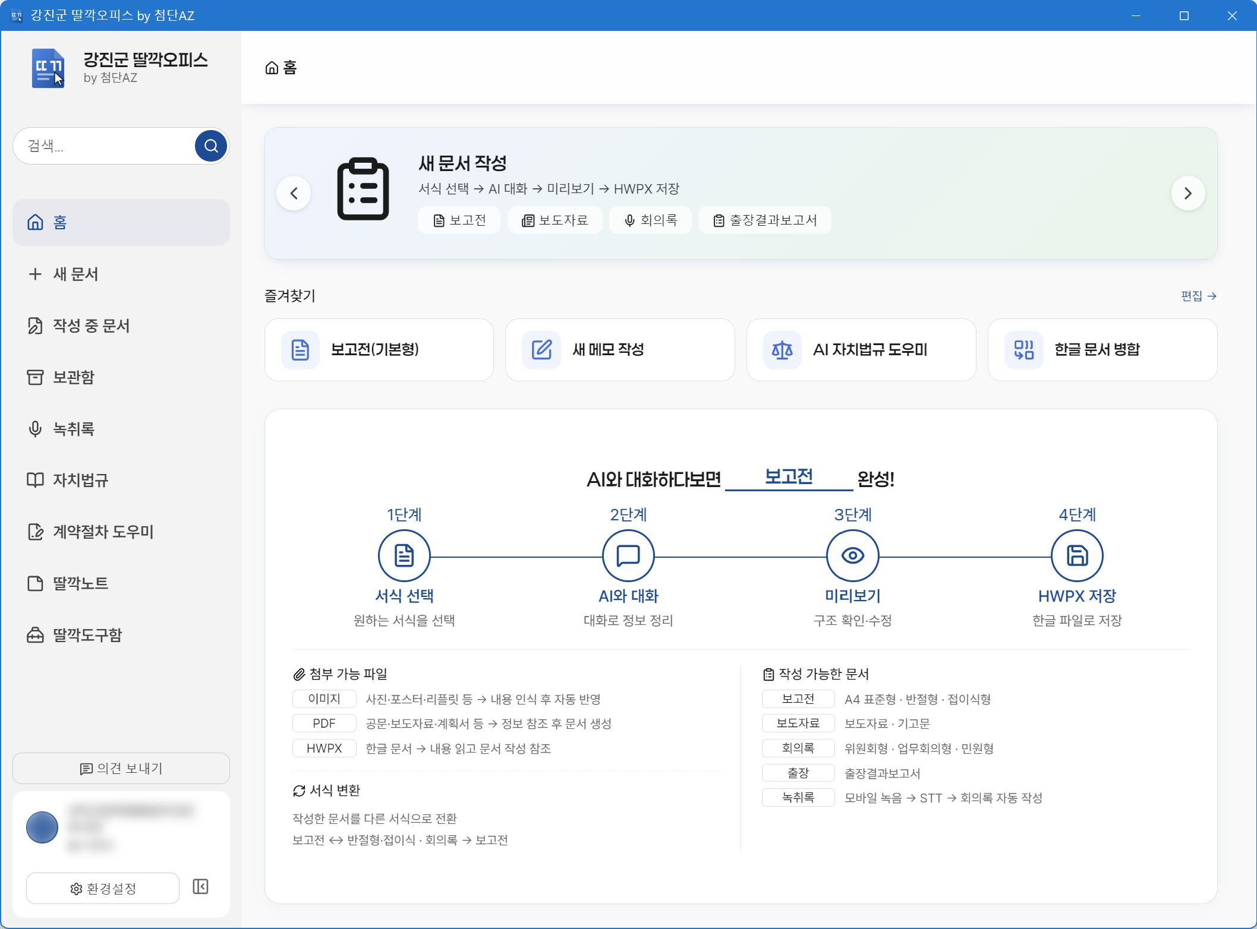Open the 자치법규 sidebar item
The image size is (1257, 929).
[x=121, y=480]
